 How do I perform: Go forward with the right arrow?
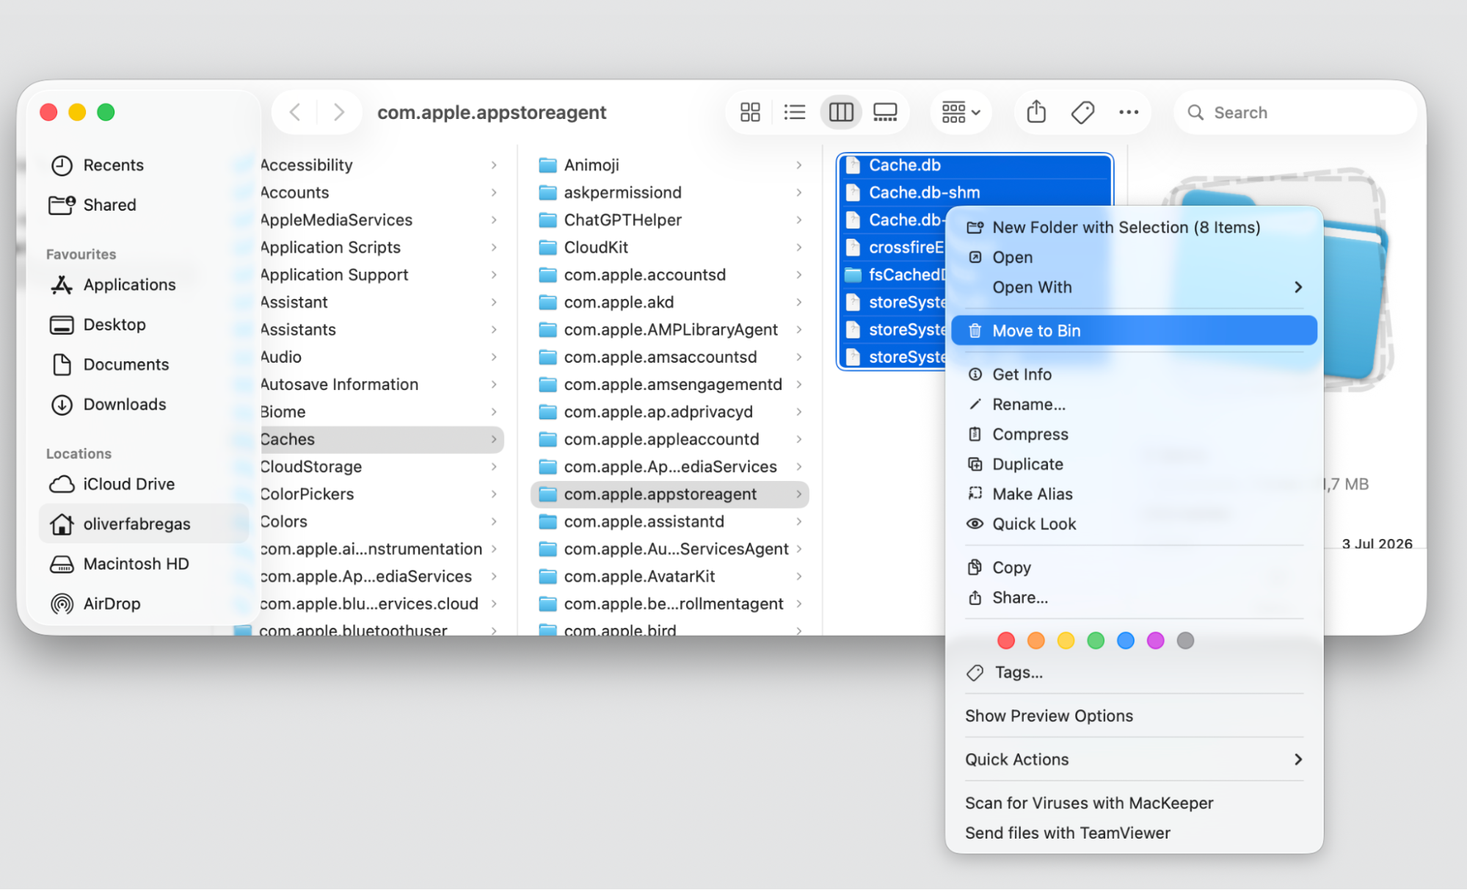338,112
